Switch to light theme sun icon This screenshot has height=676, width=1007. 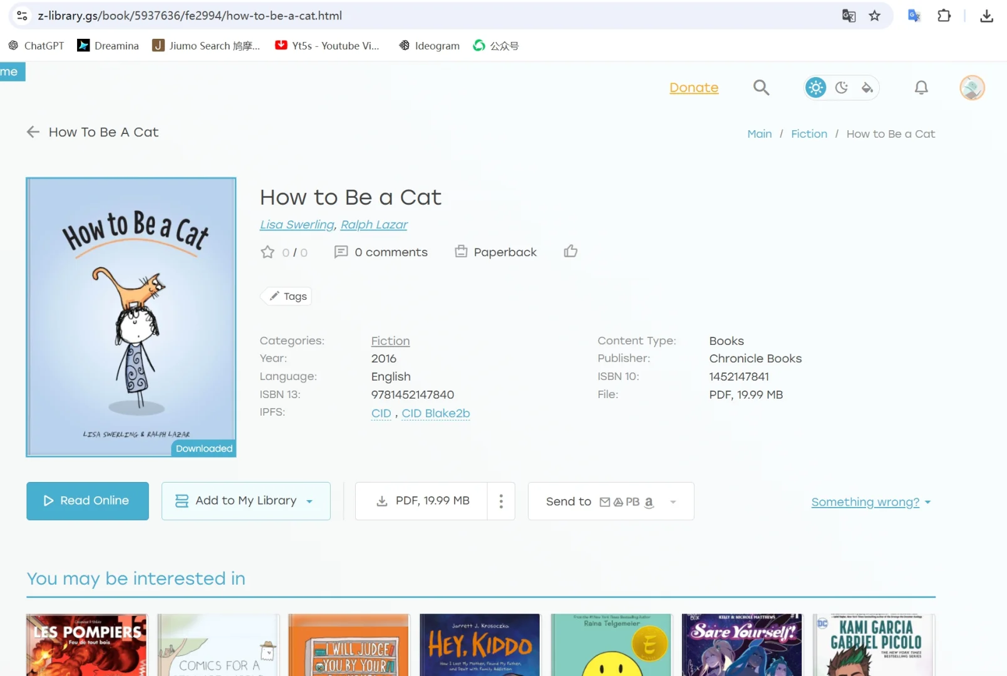point(816,88)
